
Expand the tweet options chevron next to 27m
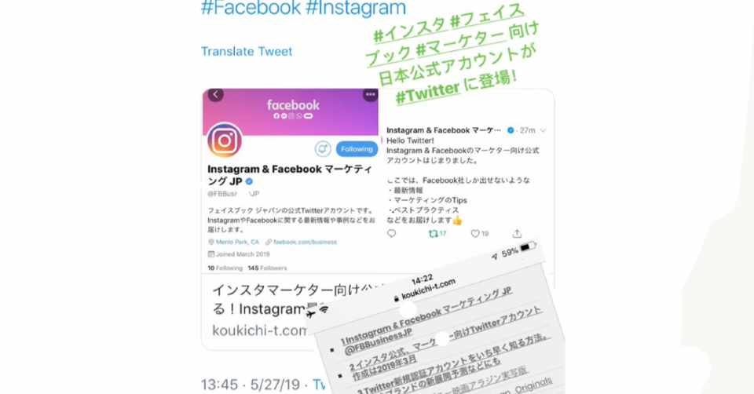pos(543,130)
